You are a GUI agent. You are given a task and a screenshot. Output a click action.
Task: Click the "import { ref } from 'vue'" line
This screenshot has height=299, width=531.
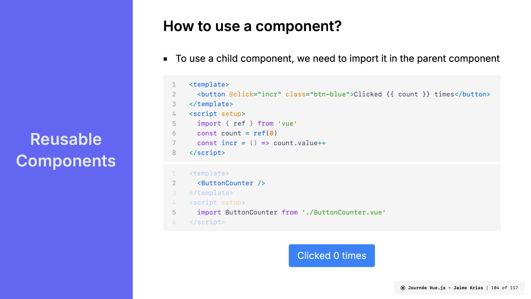click(247, 123)
